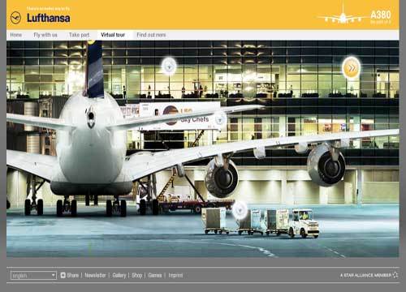Switch to the Virtual tour tab
The height and width of the screenshot is (292, 406).
(113, 35)
